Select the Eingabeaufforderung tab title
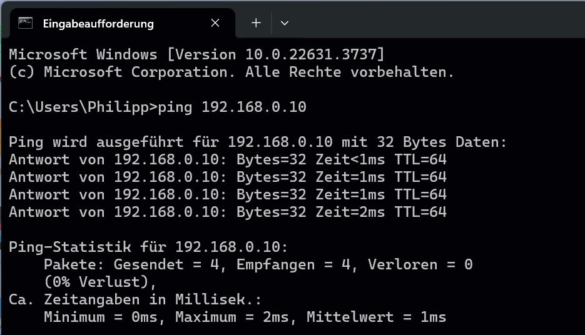Viewport: 585px width, 335px height. (98, 24)
